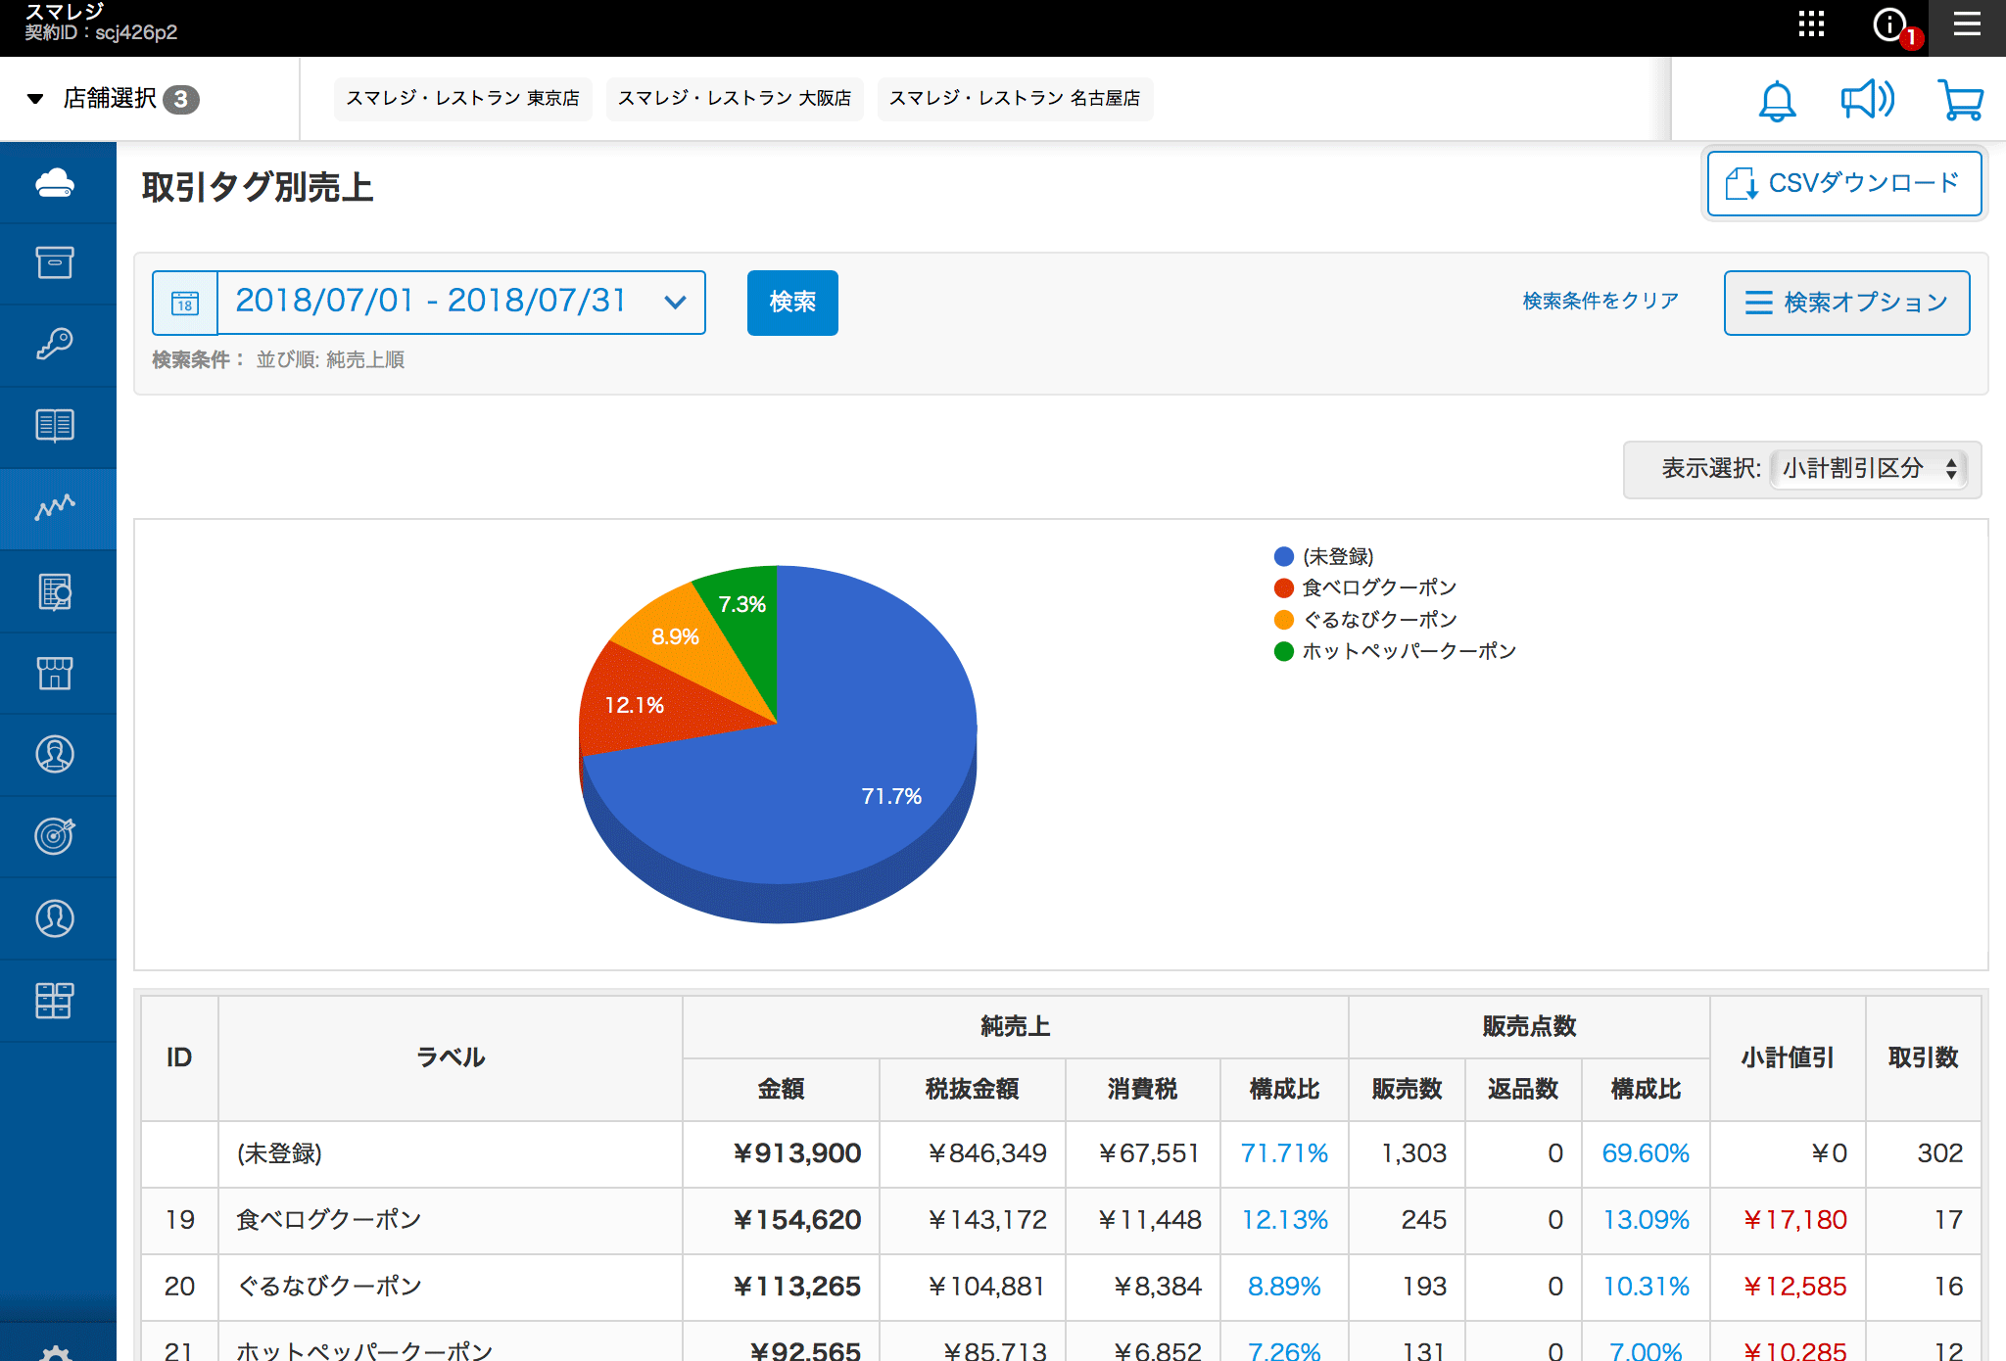Click the 食べログクーポン table row label
The image size is (2006, 1361).
point(329,1220)
